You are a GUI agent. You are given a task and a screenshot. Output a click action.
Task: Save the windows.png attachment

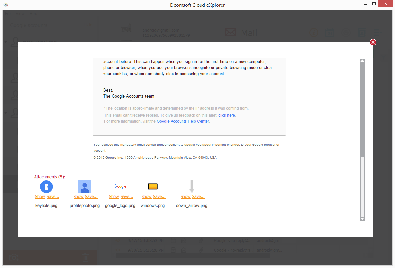click(159, 196)
